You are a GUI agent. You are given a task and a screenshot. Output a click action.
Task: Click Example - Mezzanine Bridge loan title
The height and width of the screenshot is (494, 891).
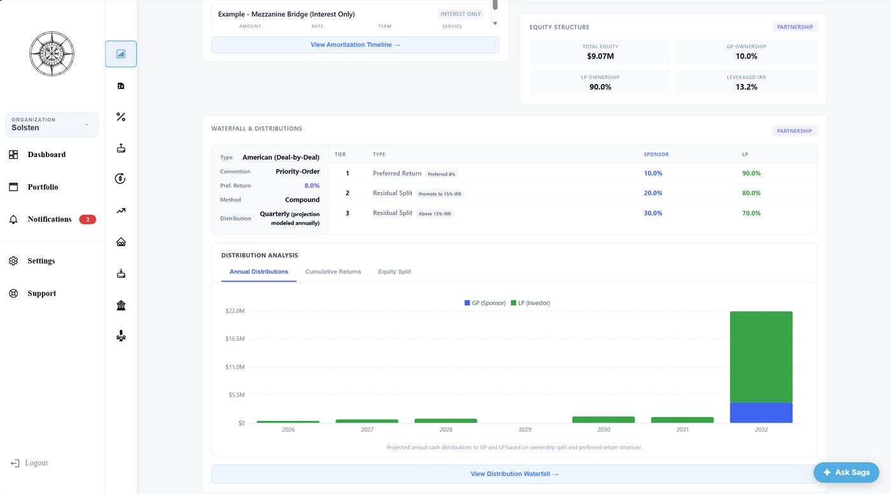(286, 14)
